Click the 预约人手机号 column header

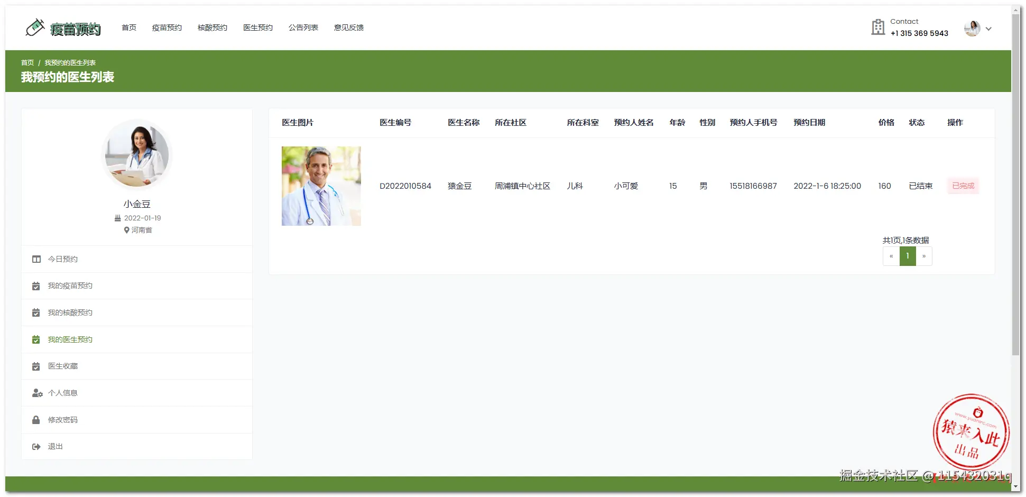click(x=753, y=122)
